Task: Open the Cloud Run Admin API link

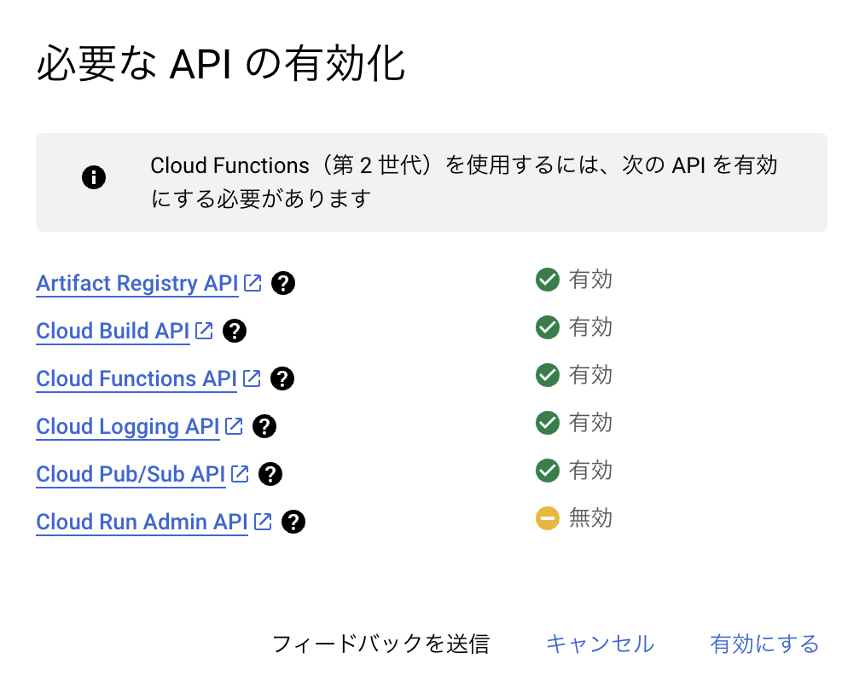Action: 142,522
